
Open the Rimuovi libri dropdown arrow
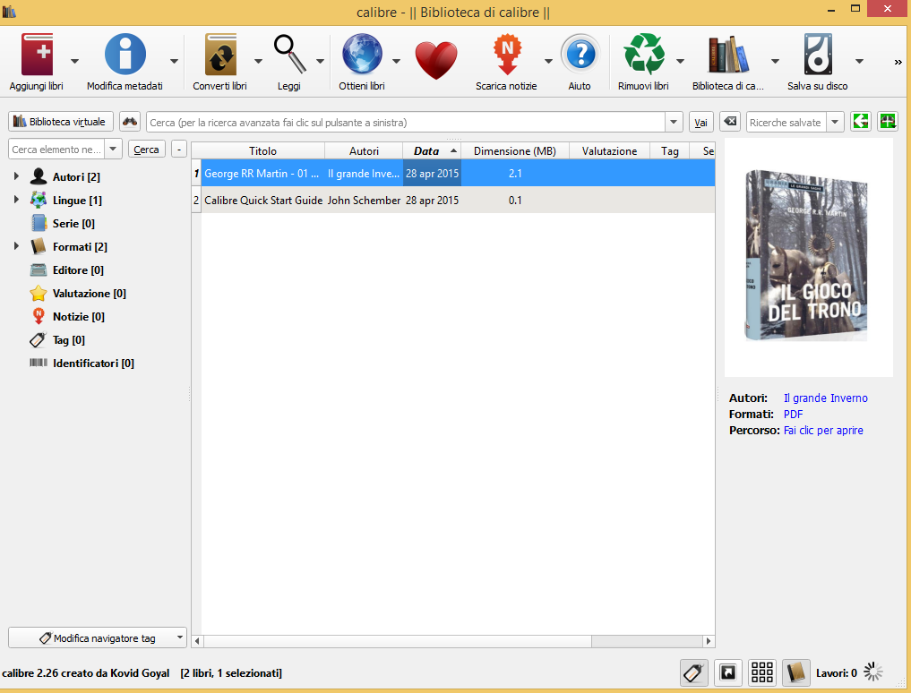coord(680,61)
